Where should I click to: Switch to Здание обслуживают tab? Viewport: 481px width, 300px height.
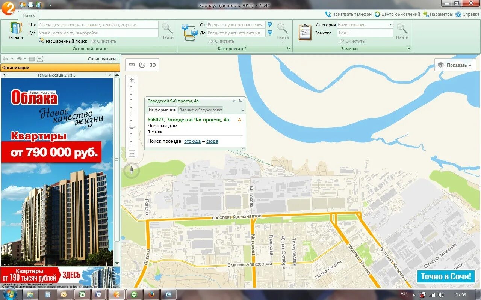(x=201, y=110)
